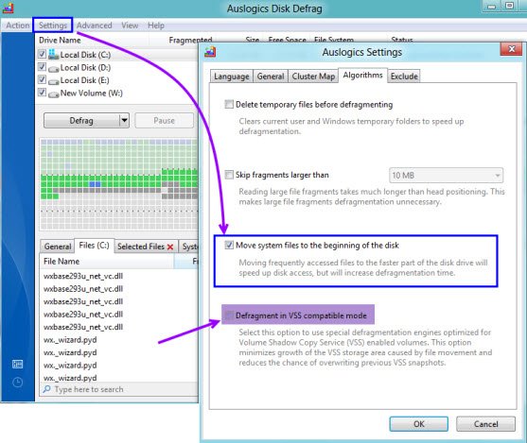Image resolution: width=527 pixels, height=443 pixels.
Task: Click the OK button
Action: pyautogui.click(x=419, y=424)
